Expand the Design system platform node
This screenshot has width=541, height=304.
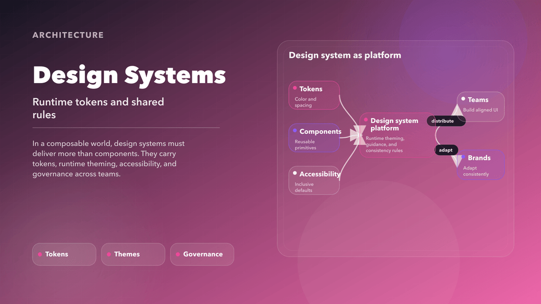click(x=396, y=135)
